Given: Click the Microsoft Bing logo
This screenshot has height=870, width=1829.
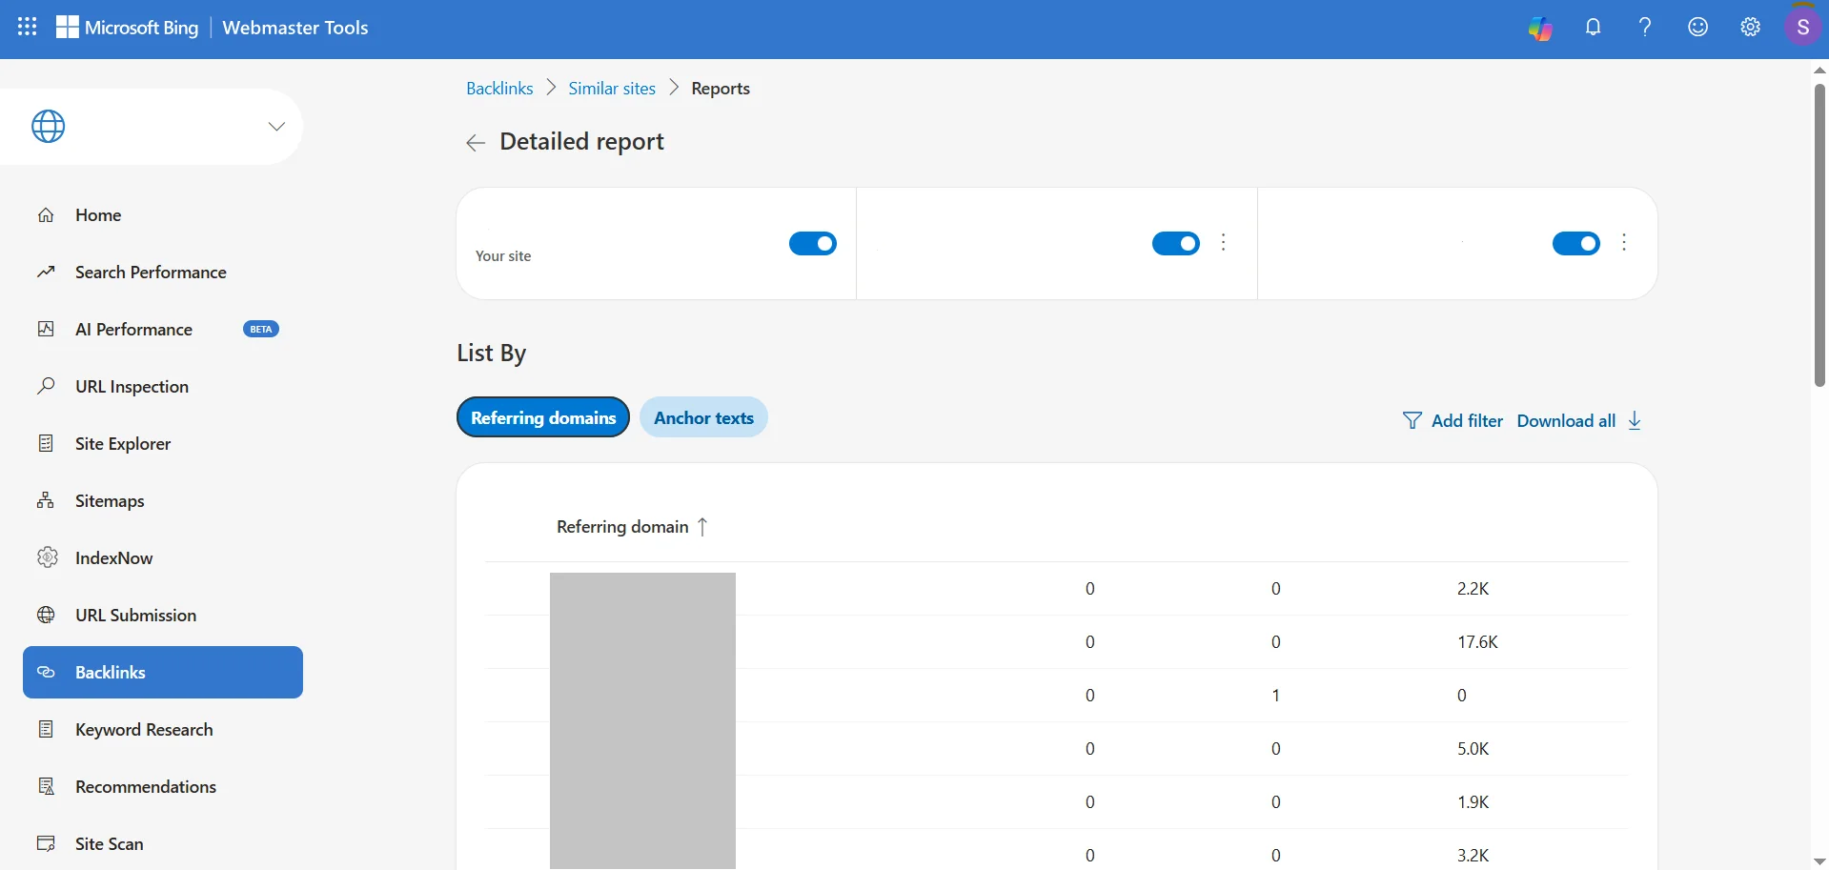Looking at the screenshot, I should click(127, 28).
